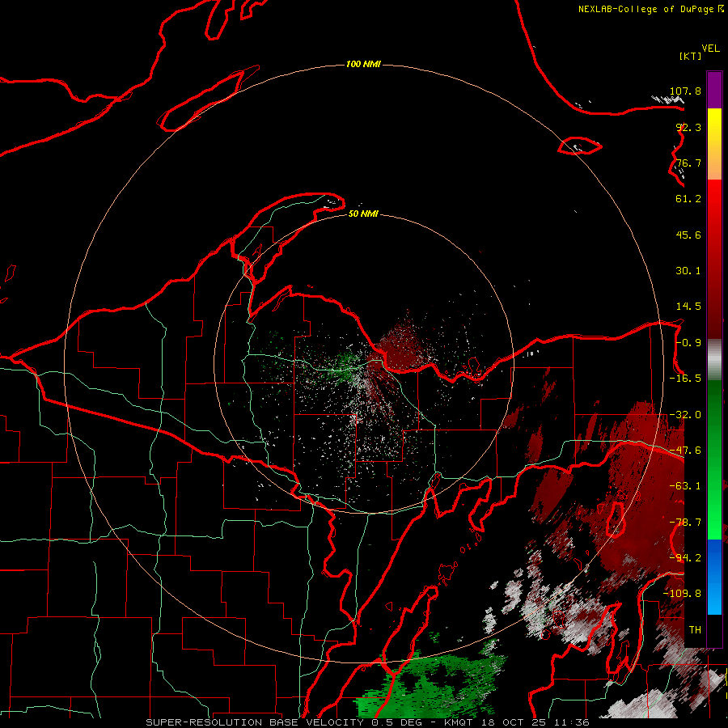Click the 92.3 legend value
This screenshot has height=728, width=728.
coord(688,127)
